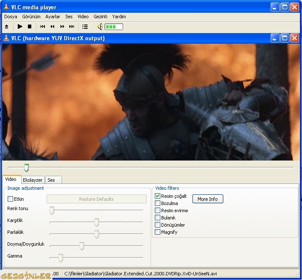Stop playback with the Stop button

pos(30,26)
